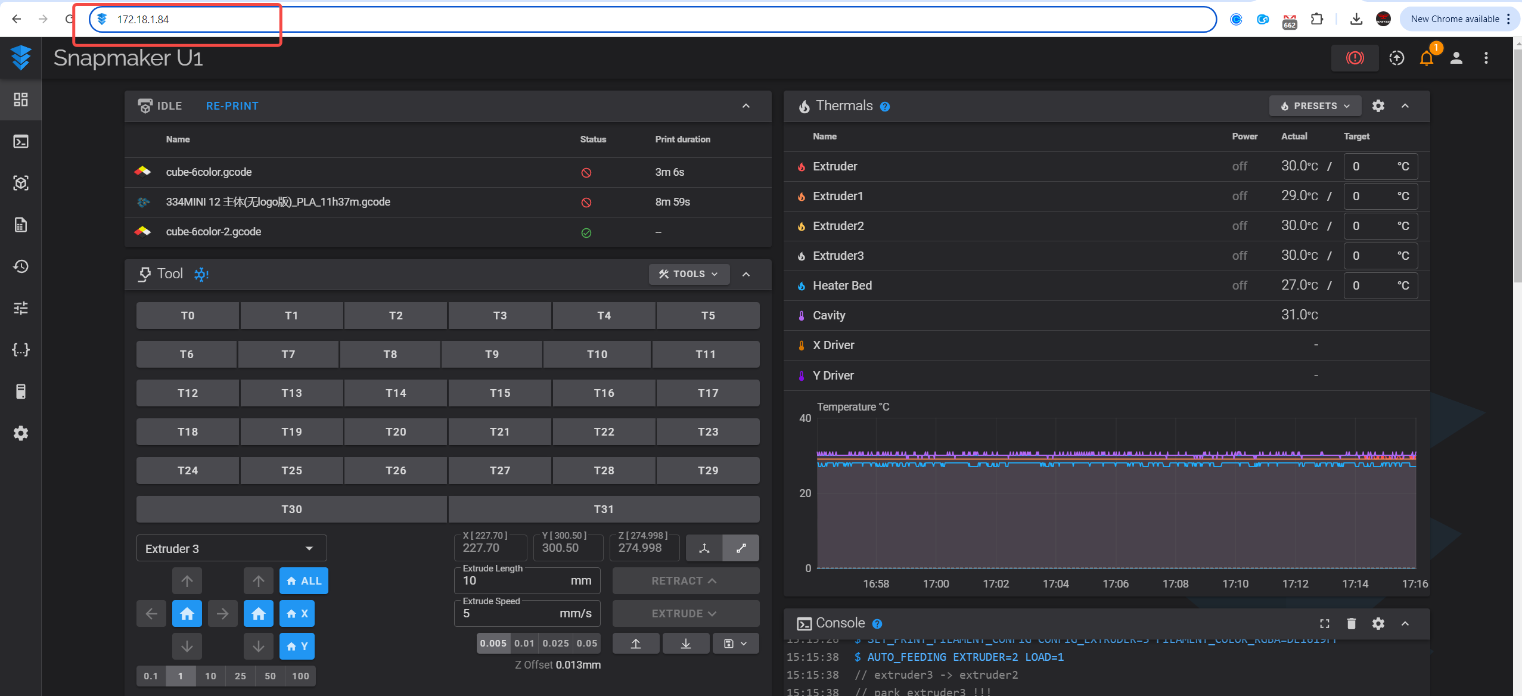This screenshot has height=696, width=1522.
Task: Clear console with trash icon
Action: 1352,623
